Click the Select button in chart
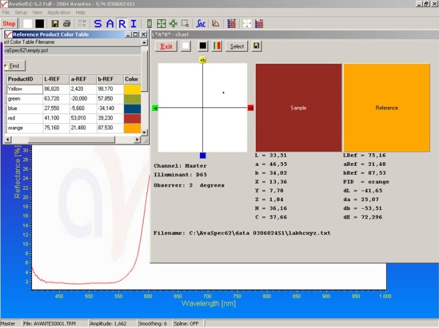Viewport: 439px width, 328px height. 237,46
